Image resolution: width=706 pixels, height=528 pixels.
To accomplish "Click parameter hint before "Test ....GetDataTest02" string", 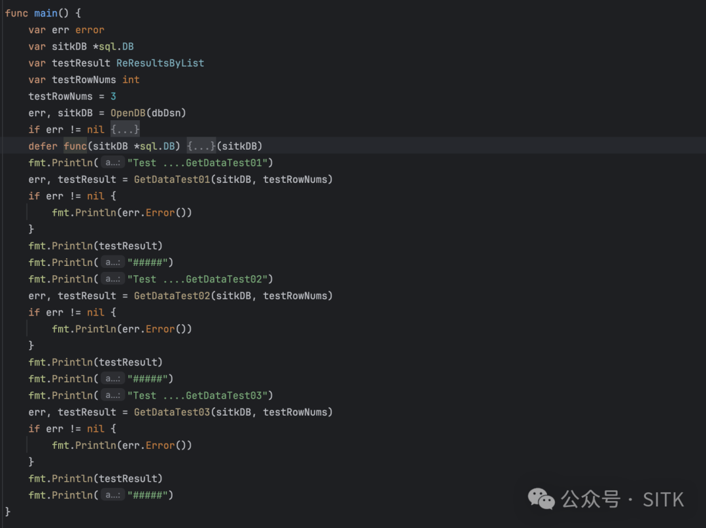I will tap(112, 279).
